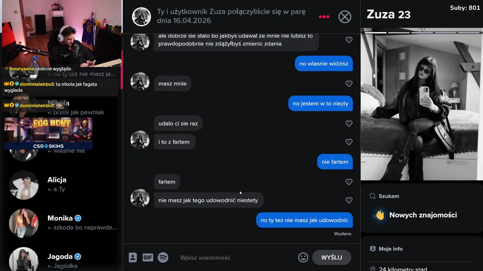This screenshot has height=271, width=483.
Task: Open the emoji picker smiley icon
Action: pyautogui.click(x=303, y=257)
